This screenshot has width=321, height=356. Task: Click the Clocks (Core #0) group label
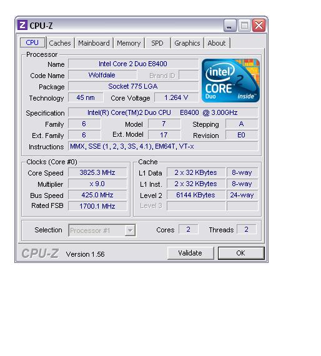pyautogui.click(x=52, y=162)
